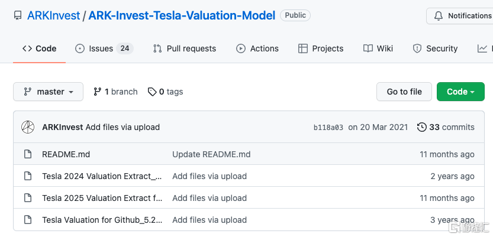Click the ARKInvest avatar icon
This screenshot has height=237, width=493.
(28, 127)
